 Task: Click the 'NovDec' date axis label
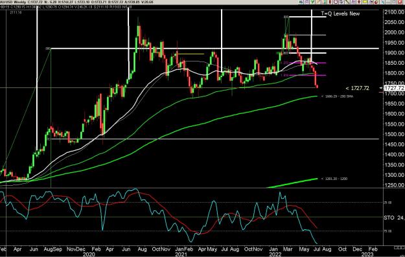pyautogui.click(x=76, y=249)
